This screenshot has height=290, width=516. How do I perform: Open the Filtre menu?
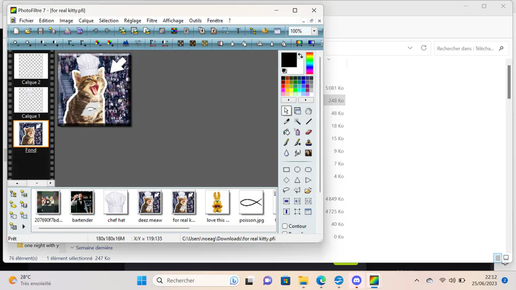152,21
